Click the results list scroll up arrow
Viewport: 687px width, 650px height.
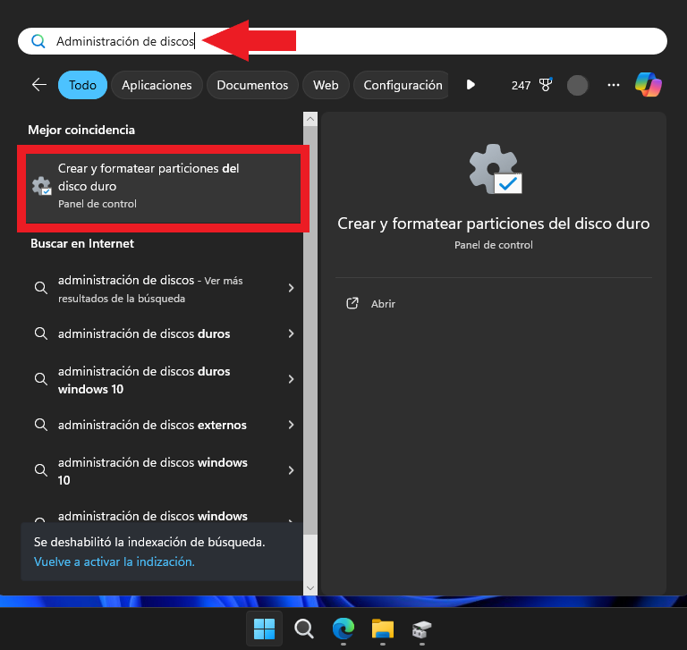click(310, 119)
